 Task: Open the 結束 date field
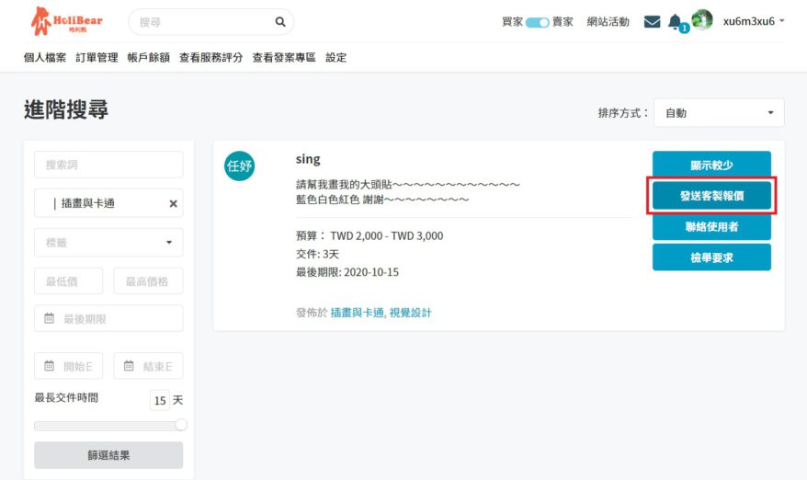tap(148, 366)
